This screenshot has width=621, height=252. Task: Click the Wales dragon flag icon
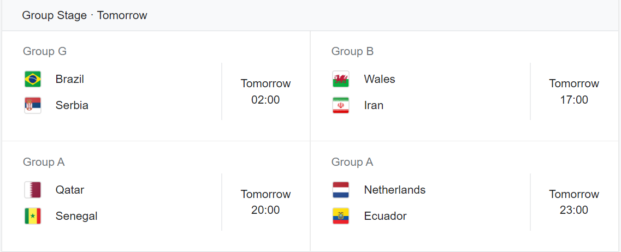(x=341, y=79)
